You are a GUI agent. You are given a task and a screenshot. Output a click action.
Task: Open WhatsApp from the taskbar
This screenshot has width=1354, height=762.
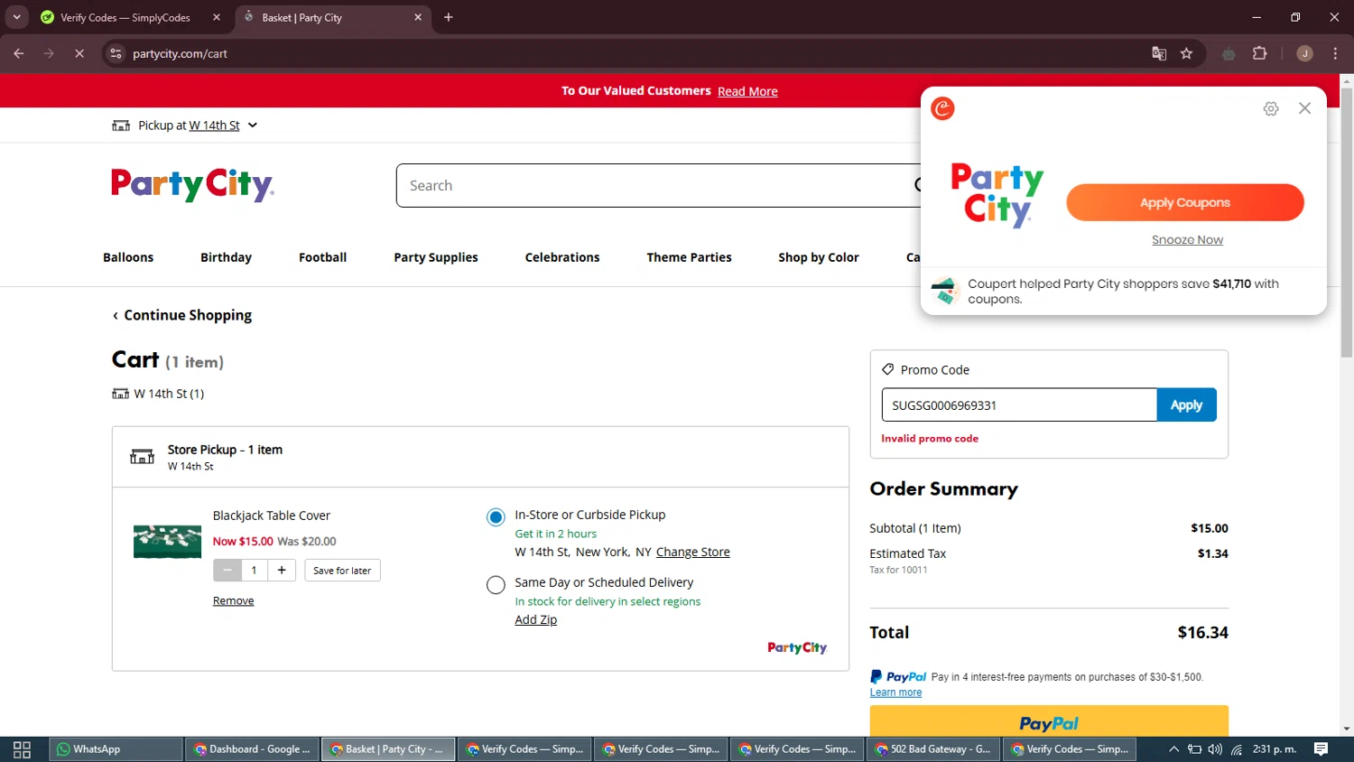click(x=116, y=749)
